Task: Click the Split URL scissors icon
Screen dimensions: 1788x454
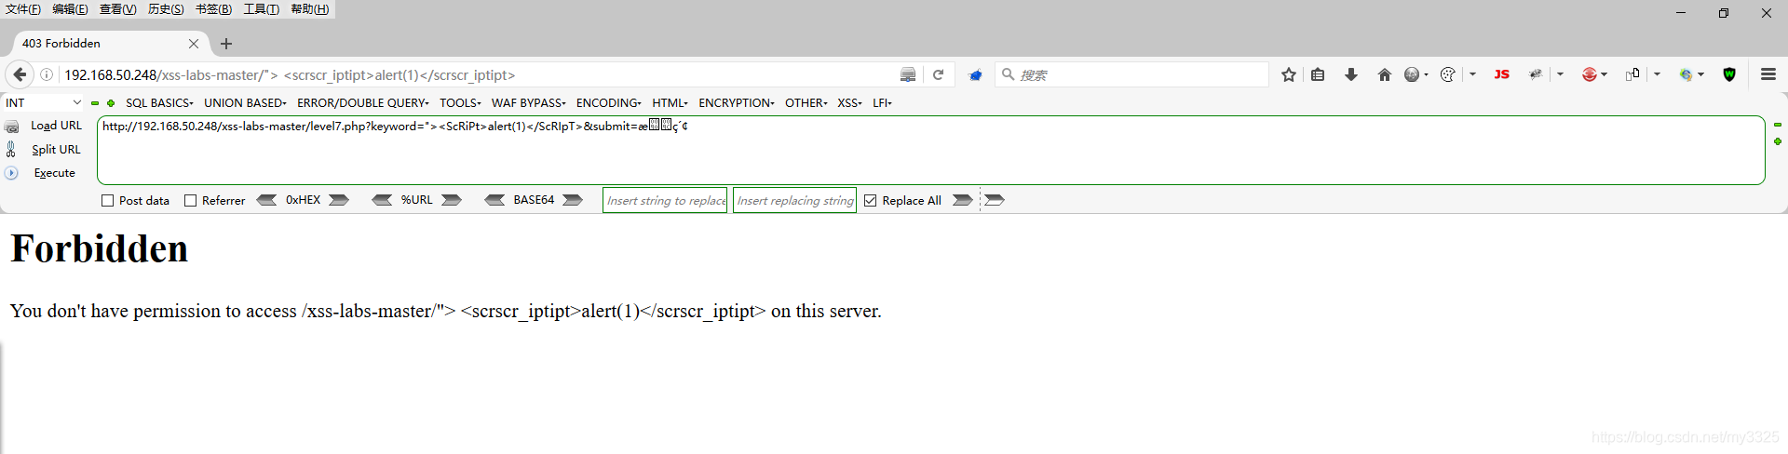Action: (12, 149)
